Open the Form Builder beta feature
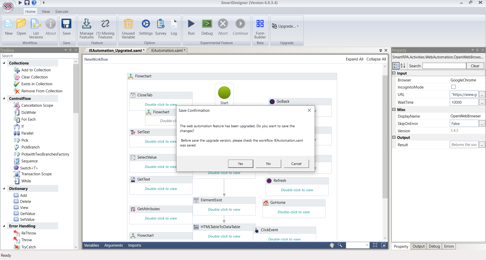This screenshot has width=486, height=260. pos(260,24)
